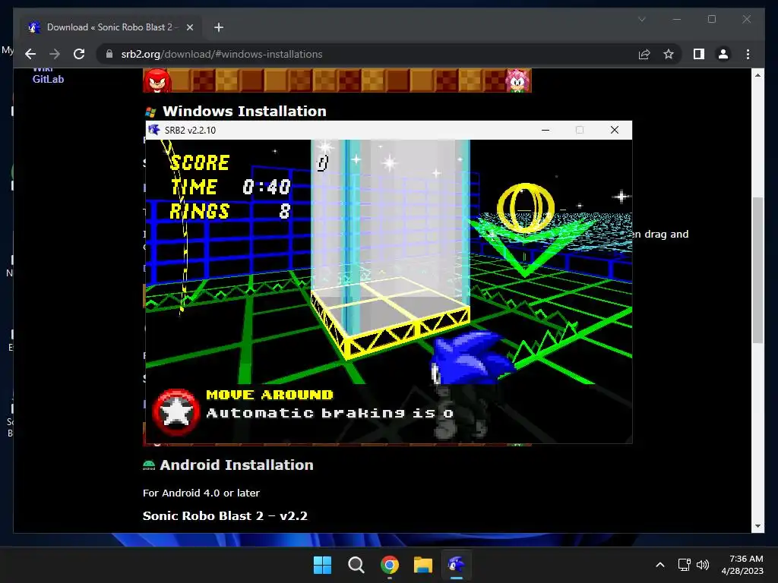
Task: Click the gold ring in the game
Action: point(526,207)
